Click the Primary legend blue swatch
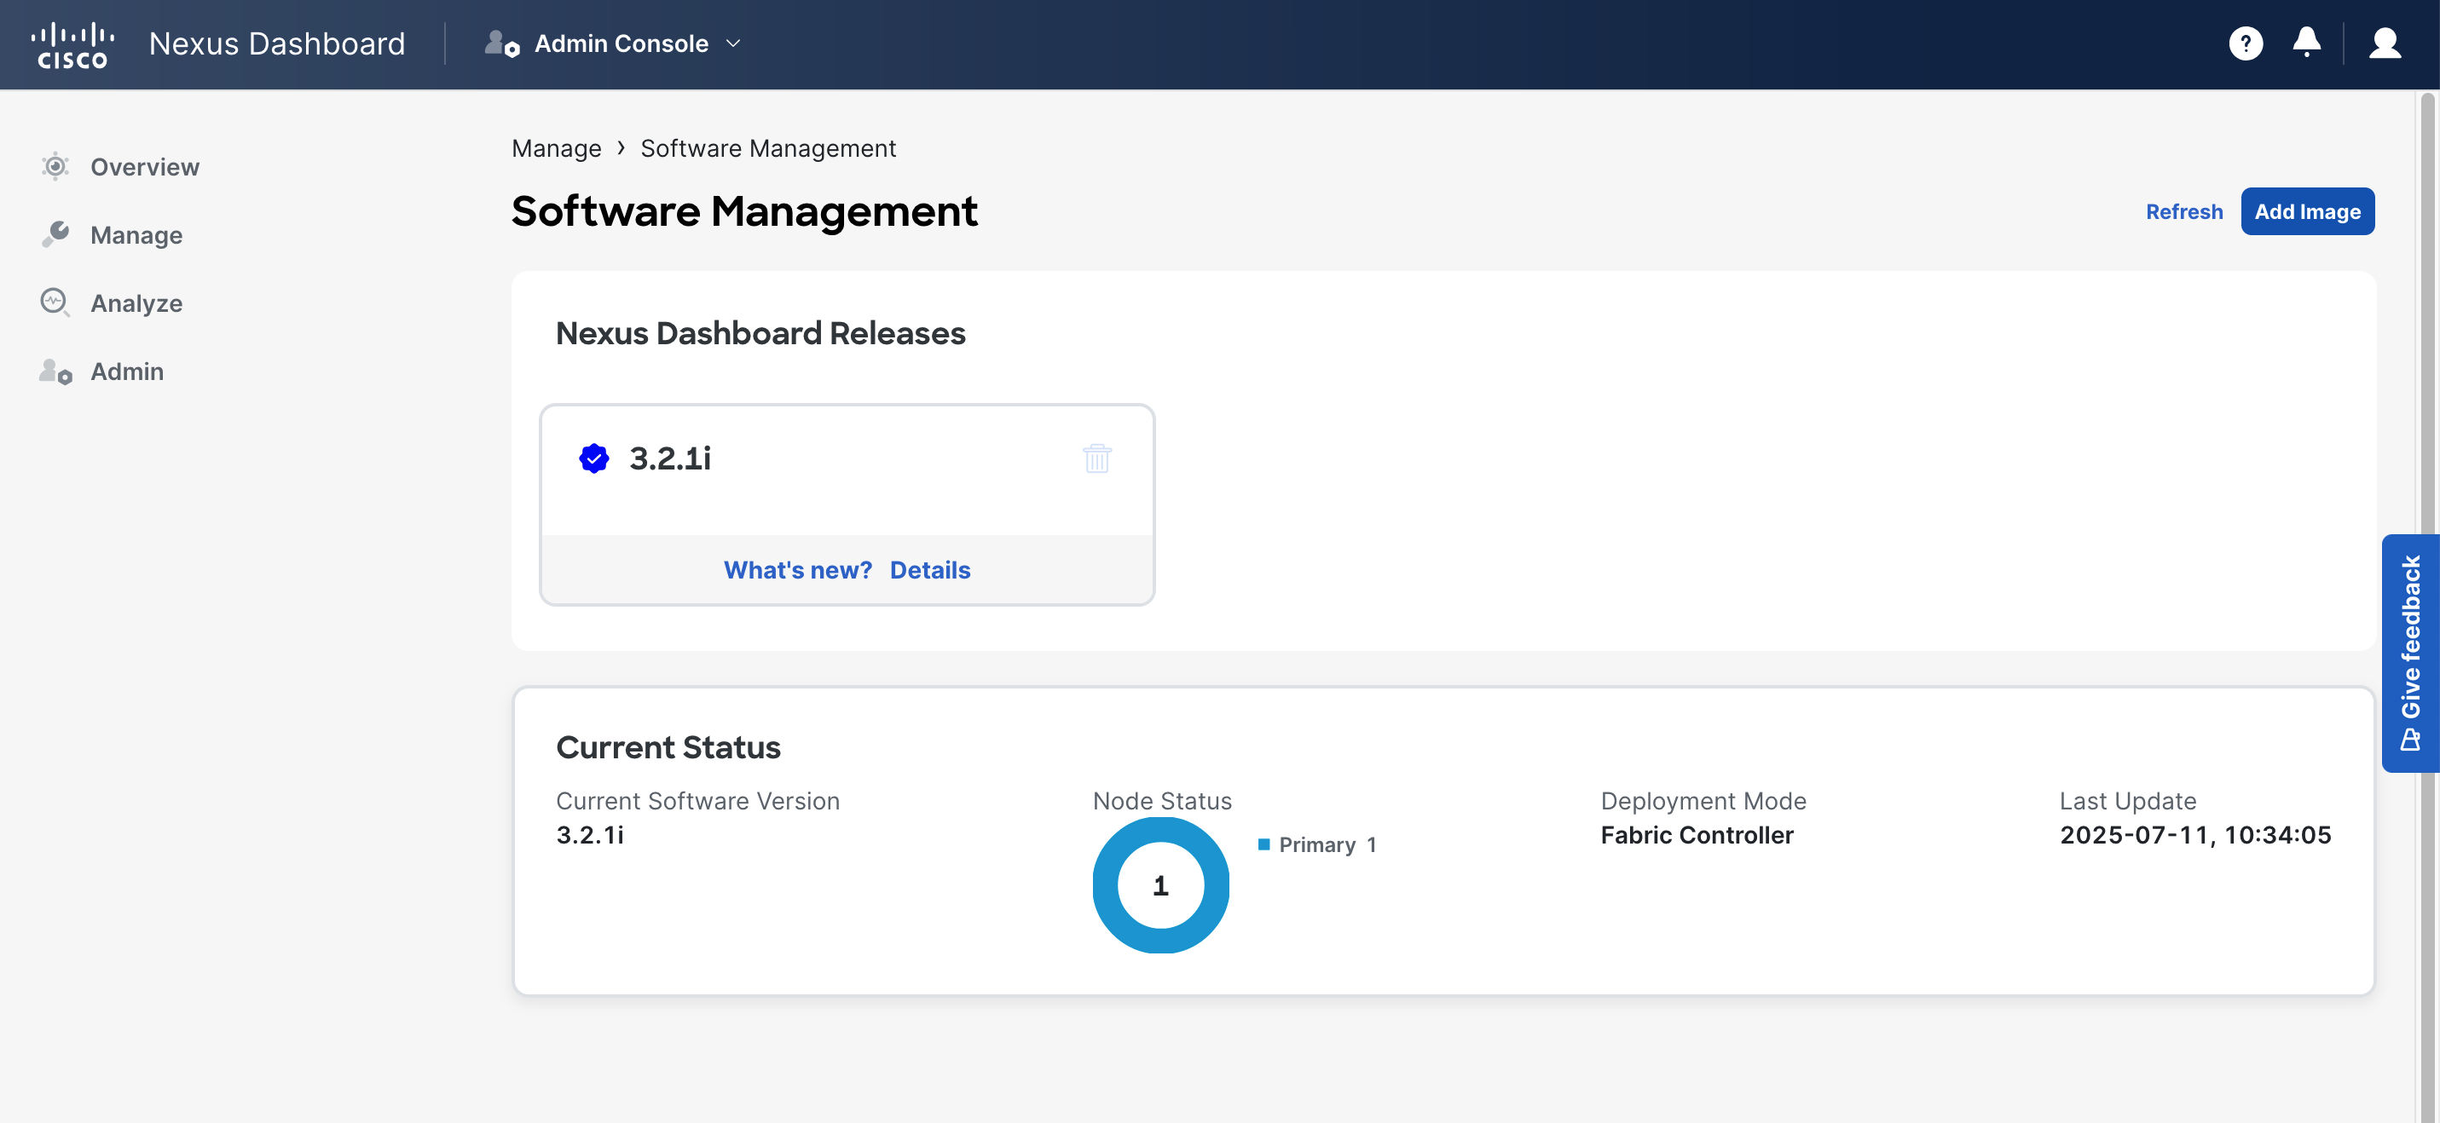This screenshot has height=1123, width=2440. point(1263,844)
